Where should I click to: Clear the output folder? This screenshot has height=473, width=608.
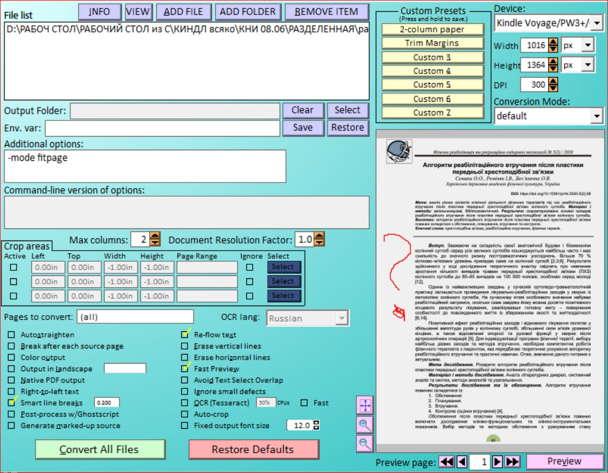303,110
